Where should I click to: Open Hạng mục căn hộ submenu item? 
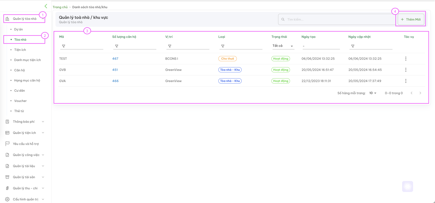[x=27, y=80]
